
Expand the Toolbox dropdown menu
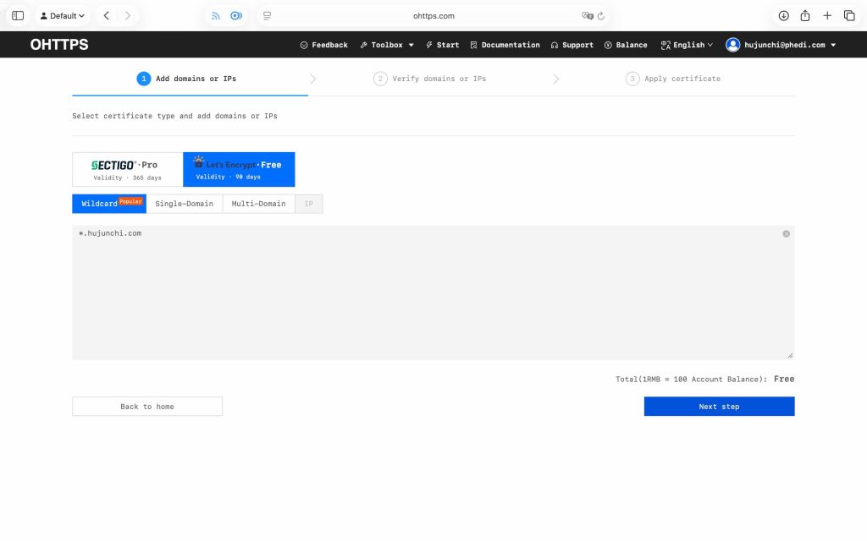387,45
